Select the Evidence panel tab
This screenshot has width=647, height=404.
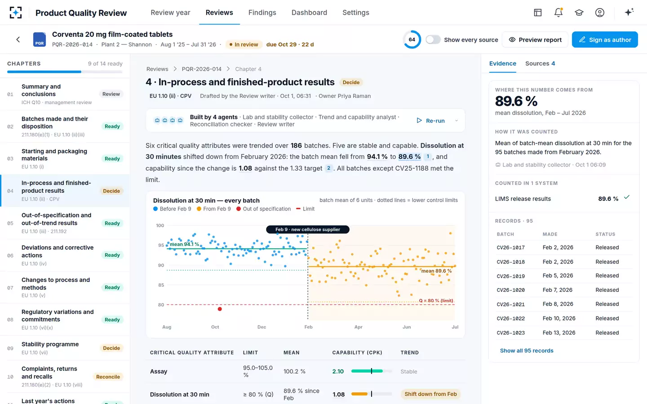pyautogui.click(x=503, y=64)
